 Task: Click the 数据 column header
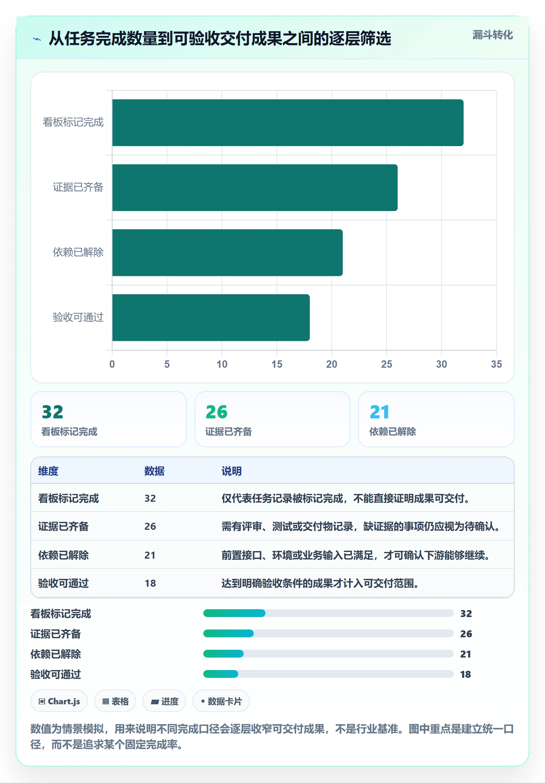pyautogui.click(x=155, y=471)
